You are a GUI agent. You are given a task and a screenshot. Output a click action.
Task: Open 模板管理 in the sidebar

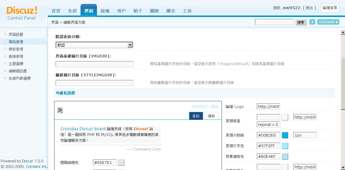[x=16, y=49]
